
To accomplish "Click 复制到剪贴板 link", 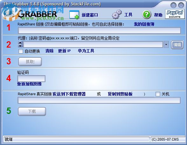I will click(x=120, y=94).
